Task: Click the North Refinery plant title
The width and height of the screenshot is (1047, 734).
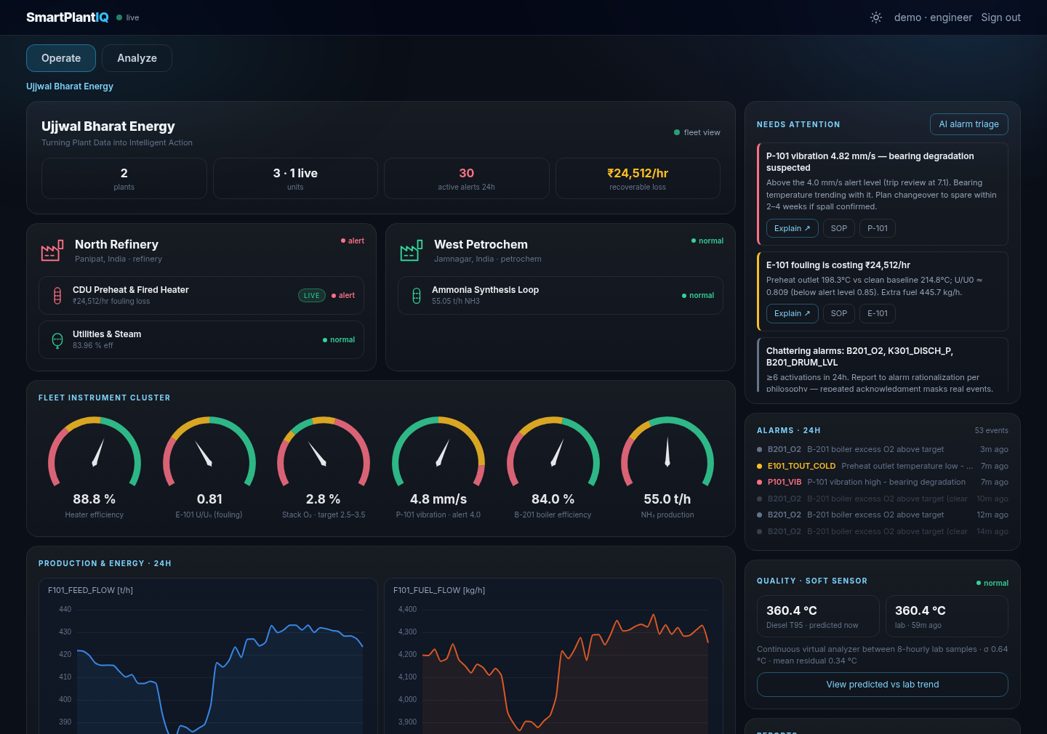Action: (x=116, y=244)
